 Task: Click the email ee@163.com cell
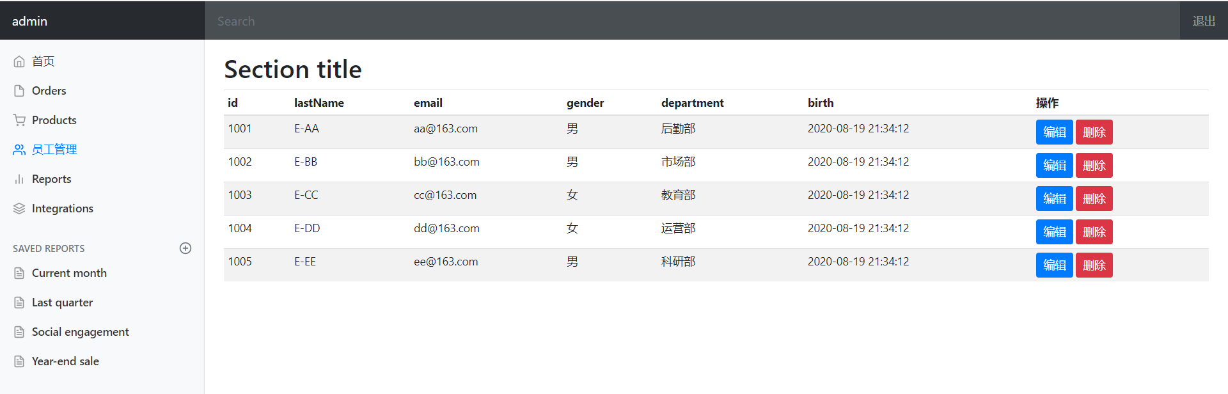tap(446, 262)
